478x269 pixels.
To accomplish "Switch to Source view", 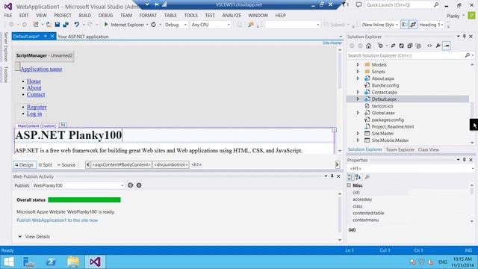I will 66,164.
